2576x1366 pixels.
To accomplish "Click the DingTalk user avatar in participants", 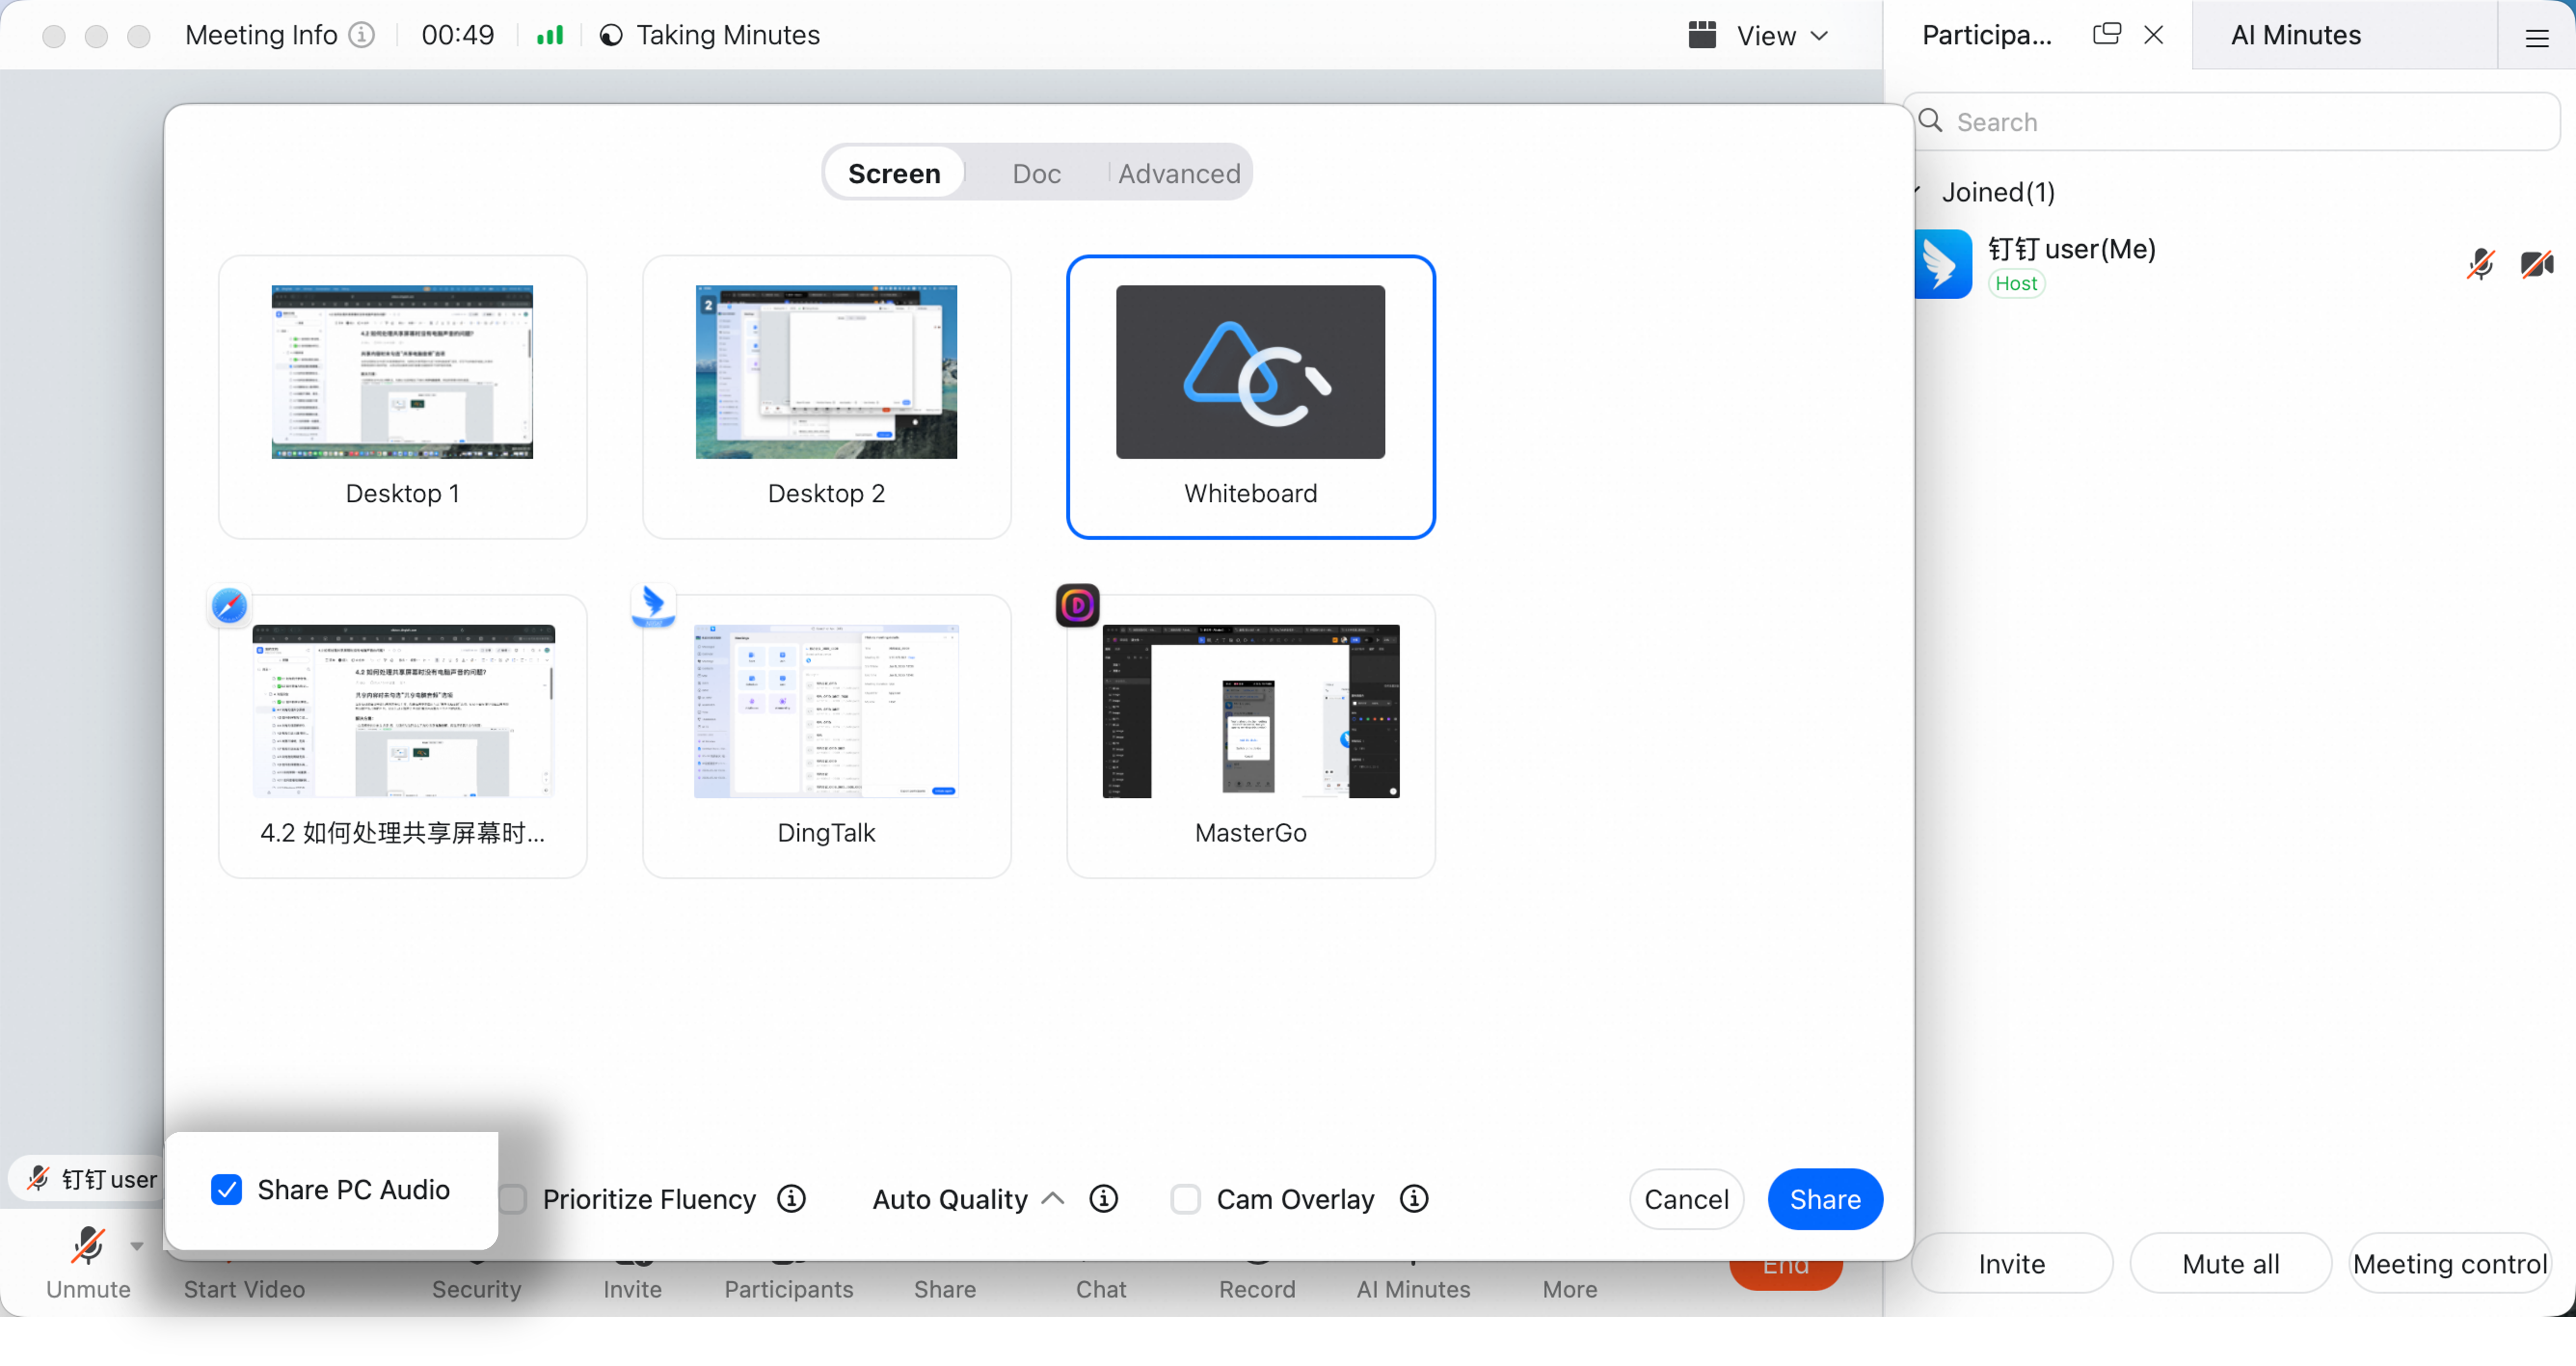I will pos(1943,264).
